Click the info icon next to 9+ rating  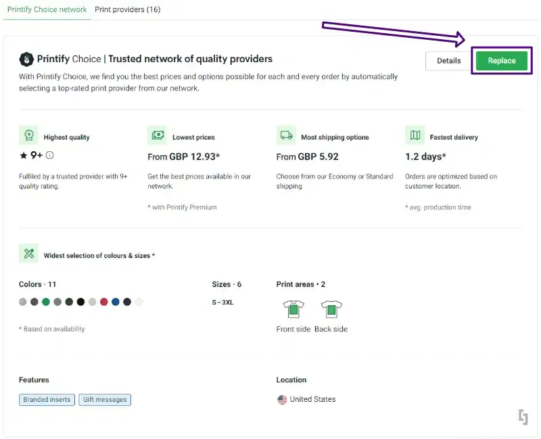[x=49, y=155]
